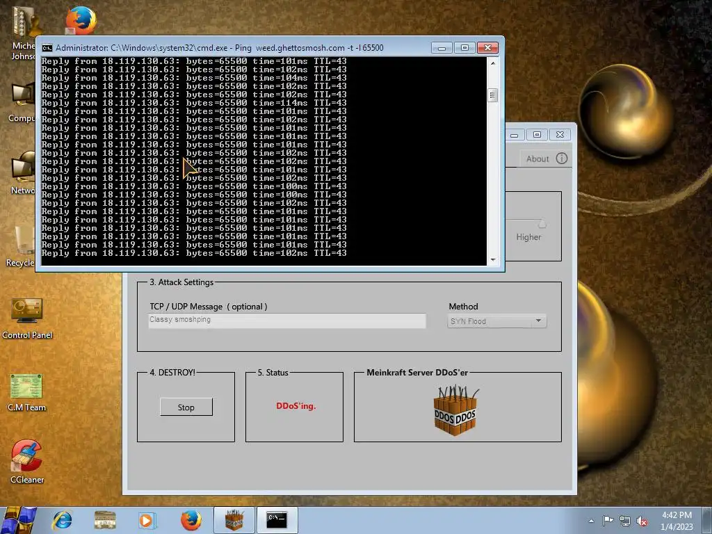This screenshot has width=712, height=534.
Task: Open the Windows Start menu orb
Action: (x=19, y=520)
